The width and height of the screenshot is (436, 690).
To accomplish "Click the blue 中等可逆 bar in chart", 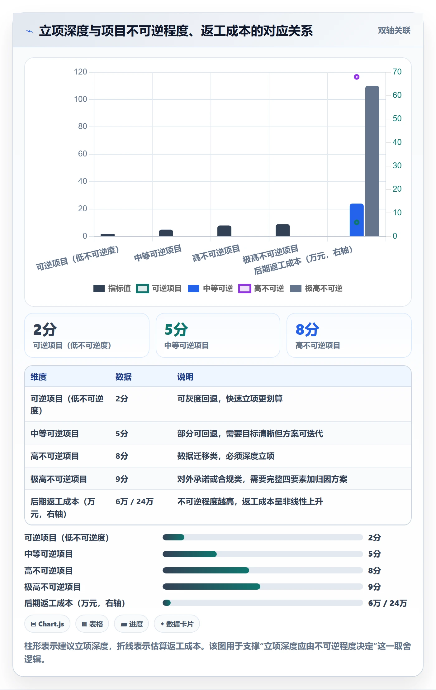I will point(357,220).
